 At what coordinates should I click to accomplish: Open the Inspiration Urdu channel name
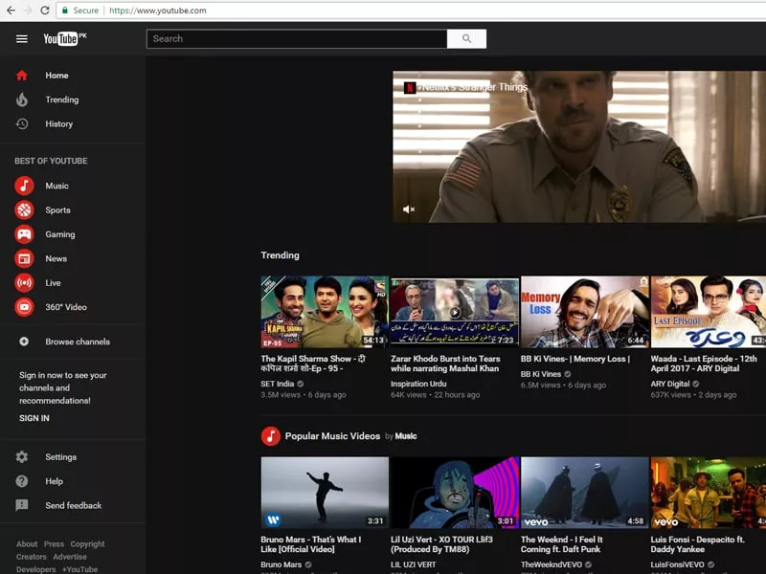coord(418,384)
